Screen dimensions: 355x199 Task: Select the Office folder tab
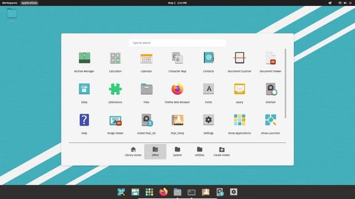click(x=155, y=151)
